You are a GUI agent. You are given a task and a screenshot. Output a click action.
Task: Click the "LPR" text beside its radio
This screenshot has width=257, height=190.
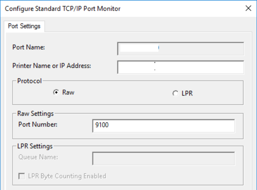(187, 93)
